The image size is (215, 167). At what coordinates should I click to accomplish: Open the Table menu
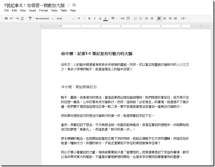[x=64, y=11]
